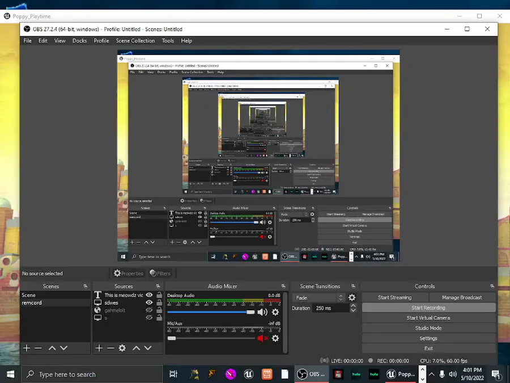Open the Unreal Engine icon pinned on taskbar

[249, 374]
